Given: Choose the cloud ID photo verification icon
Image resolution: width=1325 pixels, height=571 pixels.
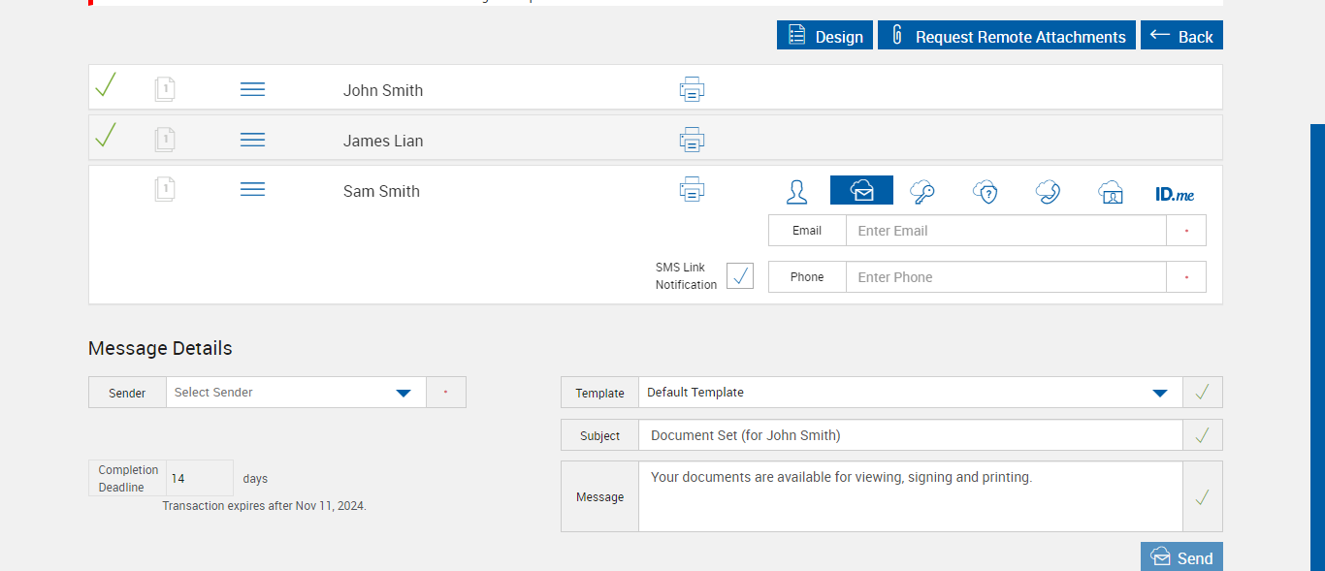Looking at the screenshot, I should [1111, 191].
